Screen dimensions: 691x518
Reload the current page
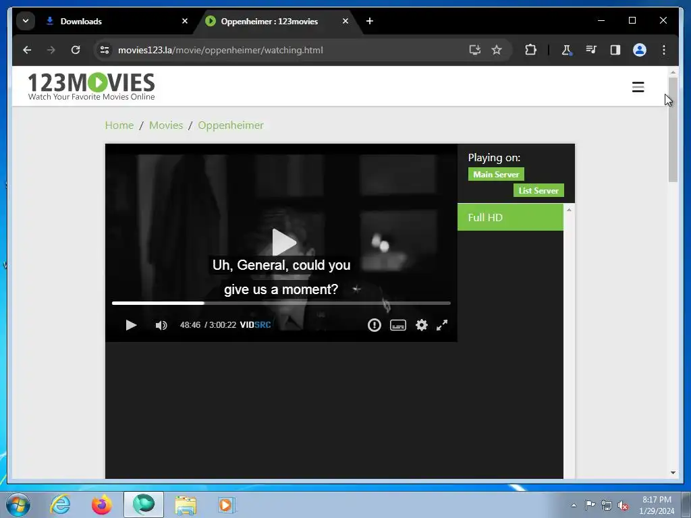click(76, 50)
